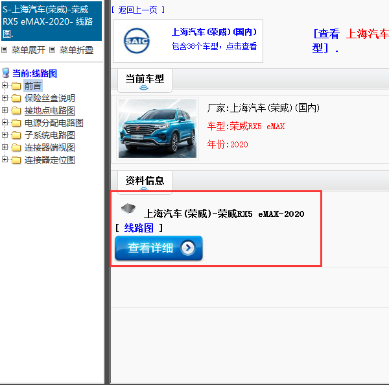Screen dimensions: 389x385
Task: Expand the 子系统电路图 tree node
Action: point(5,134)
